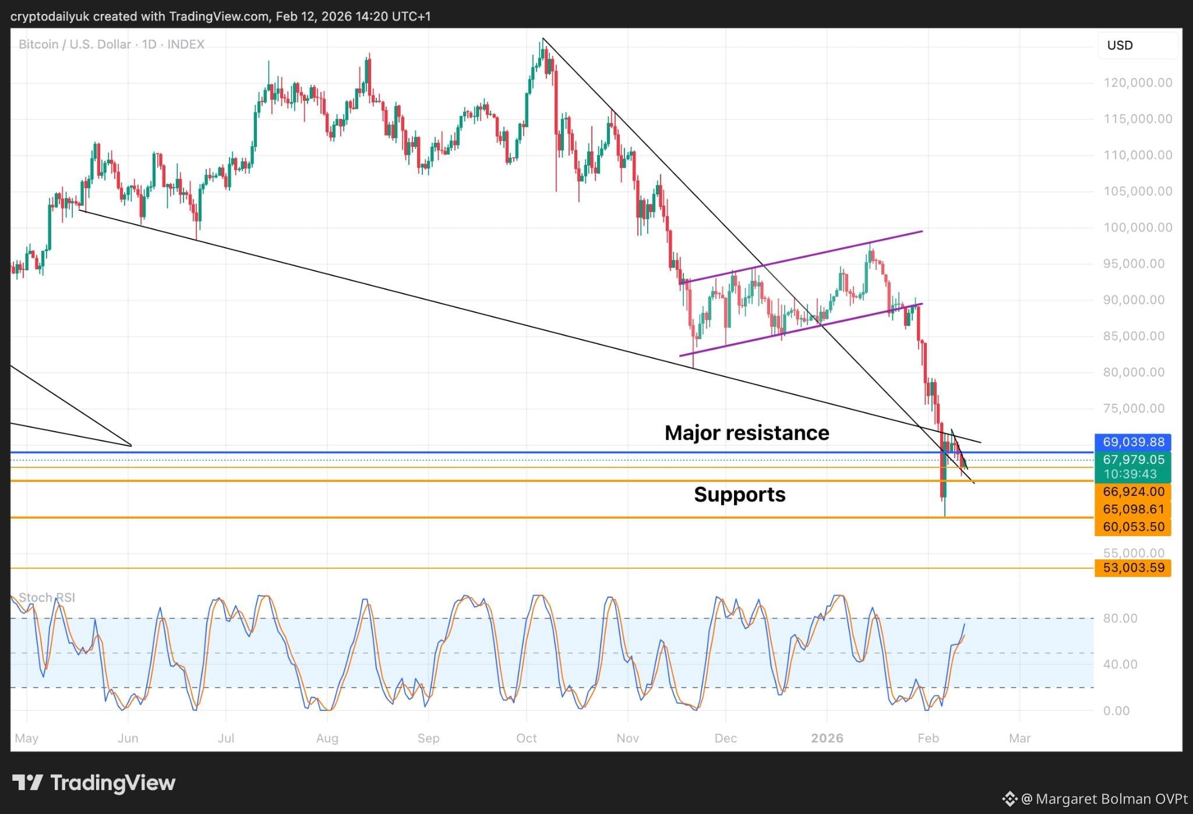1193x814 pixels.
Task: Click the 53,003.59 orange price label
Action: pos(1133,568)
